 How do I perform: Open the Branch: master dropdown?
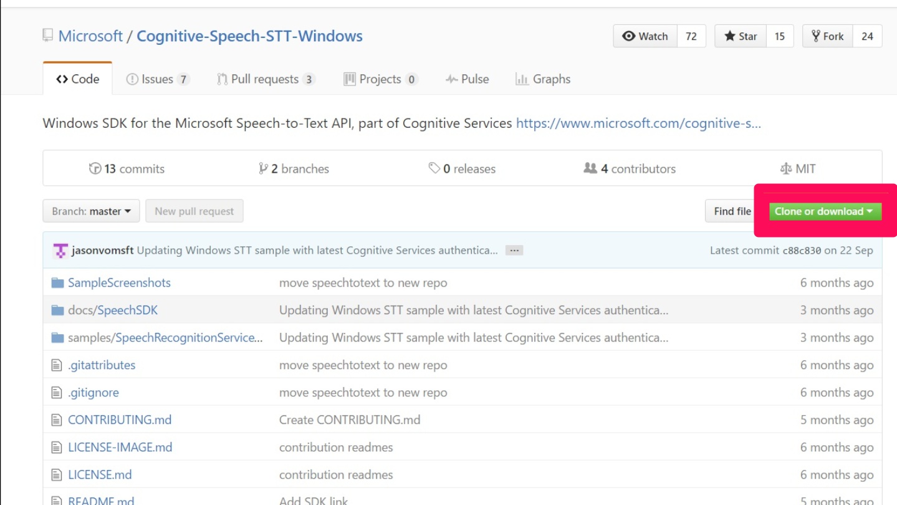(91, 211)
